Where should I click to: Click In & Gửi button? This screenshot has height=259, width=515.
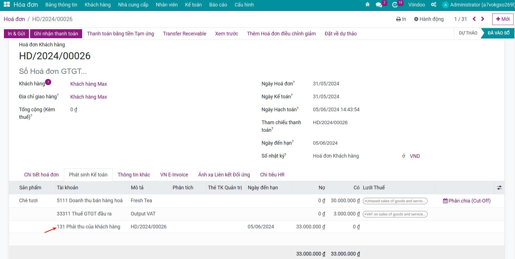pyautogui.click(x=16, y=34)
